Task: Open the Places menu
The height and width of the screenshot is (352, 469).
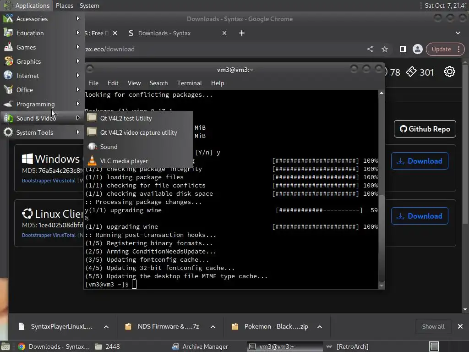Action: pos(64,5)
